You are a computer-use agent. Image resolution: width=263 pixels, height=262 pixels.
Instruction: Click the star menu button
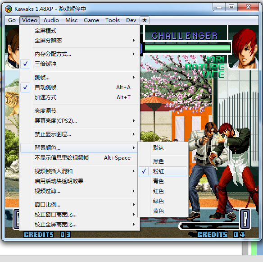coord(145,20)
